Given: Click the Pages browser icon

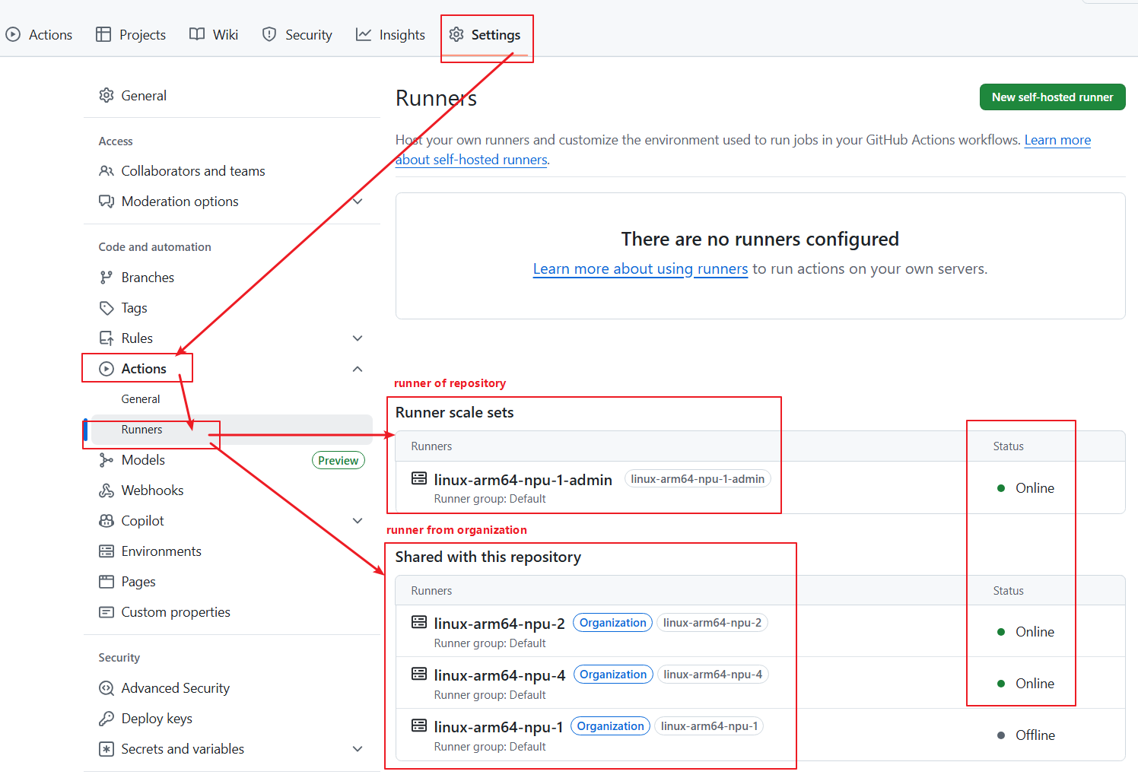Looking at the screenshot, I should tap(106, 582).
